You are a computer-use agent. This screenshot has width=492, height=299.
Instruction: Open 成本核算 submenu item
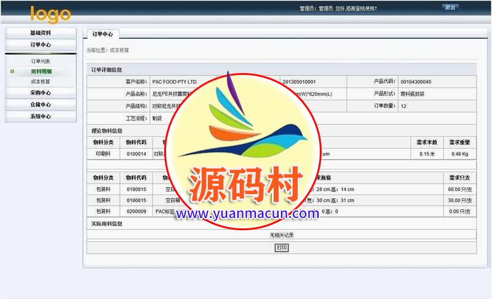tap(41, 82)
